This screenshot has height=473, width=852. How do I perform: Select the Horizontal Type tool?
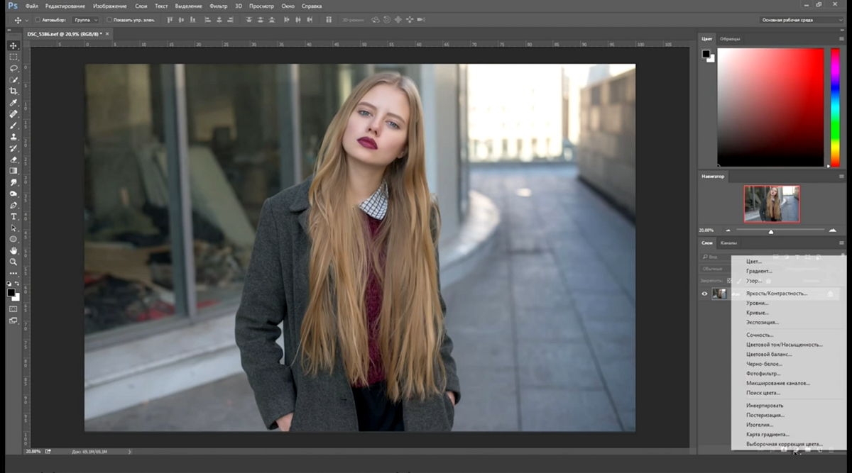13,216
